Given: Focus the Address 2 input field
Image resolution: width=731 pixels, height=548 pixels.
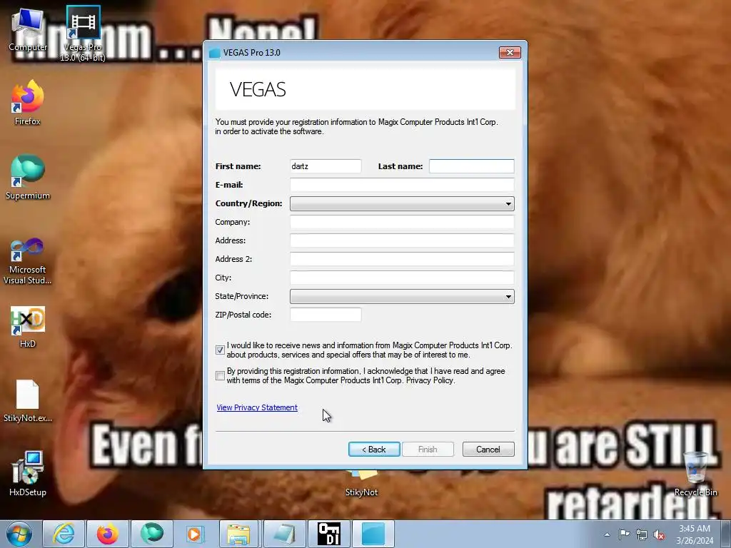Looking at the screenshot, I should 402,259.
